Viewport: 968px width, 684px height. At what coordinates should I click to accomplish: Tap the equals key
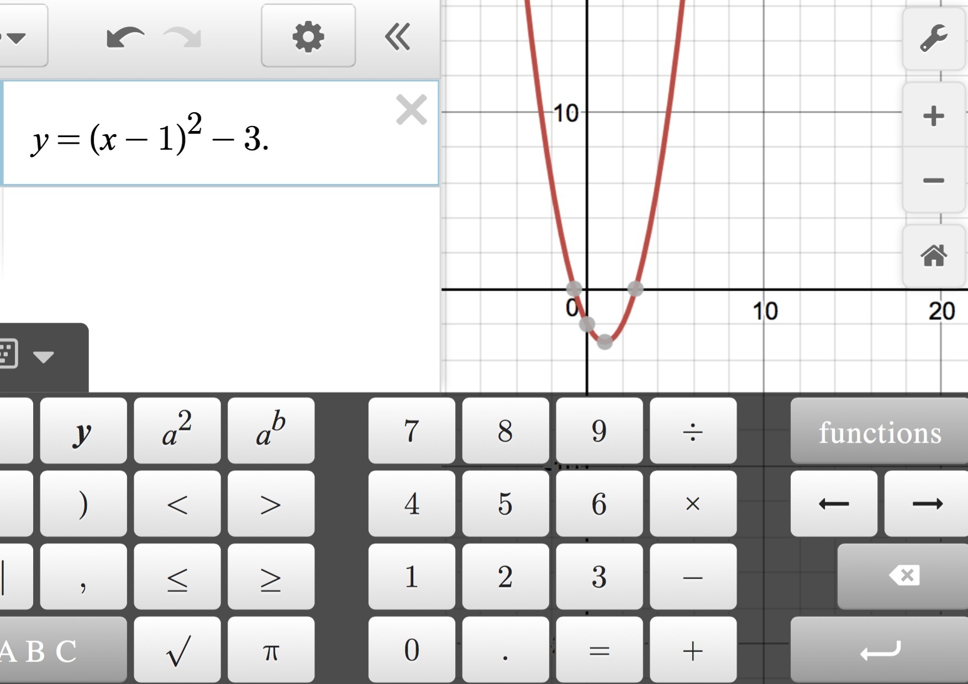(x=599, y=650)
